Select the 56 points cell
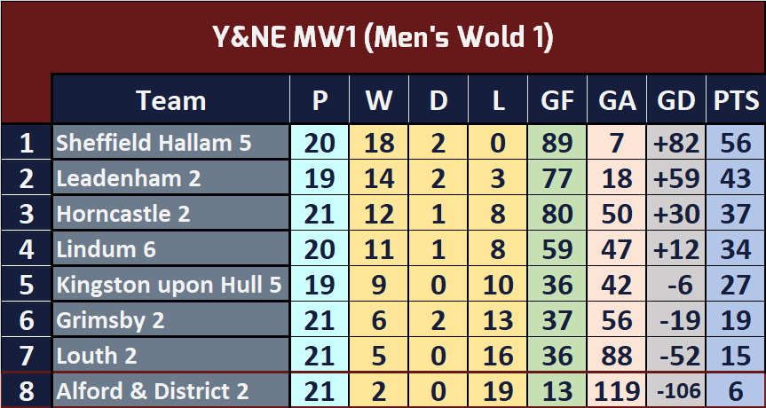 736,143
